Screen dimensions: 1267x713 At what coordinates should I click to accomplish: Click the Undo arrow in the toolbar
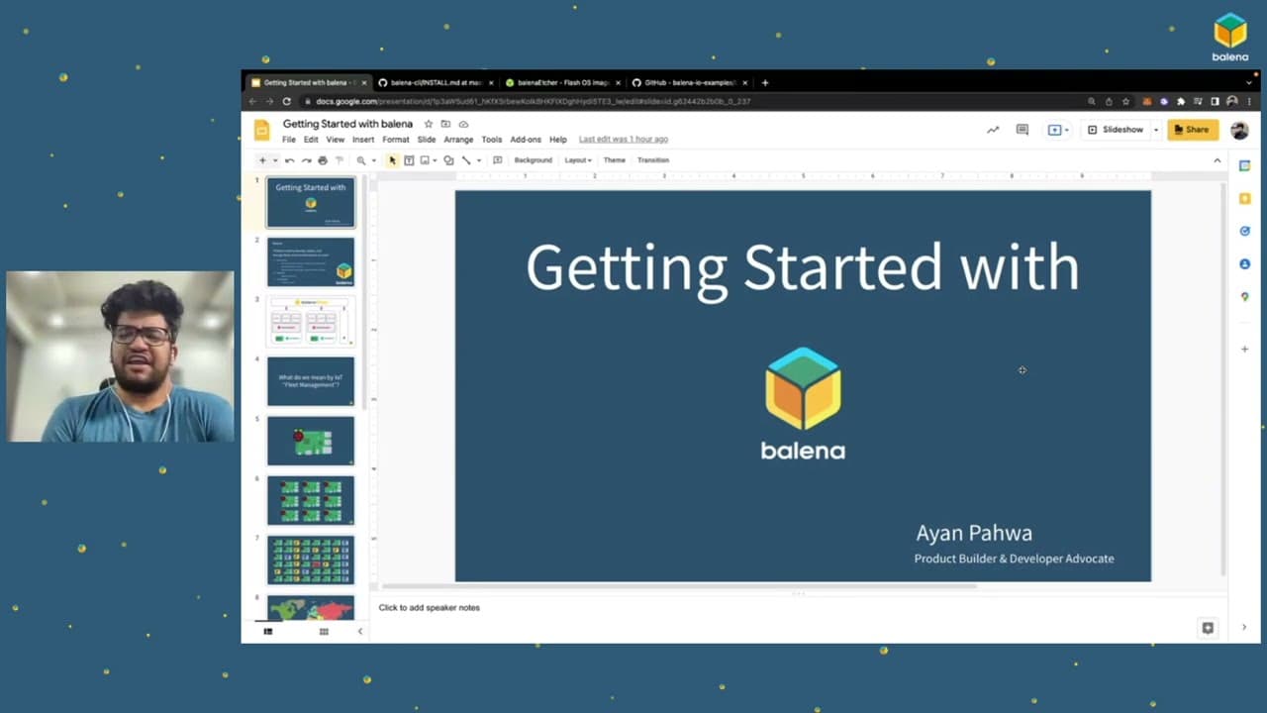pos(289,160)
